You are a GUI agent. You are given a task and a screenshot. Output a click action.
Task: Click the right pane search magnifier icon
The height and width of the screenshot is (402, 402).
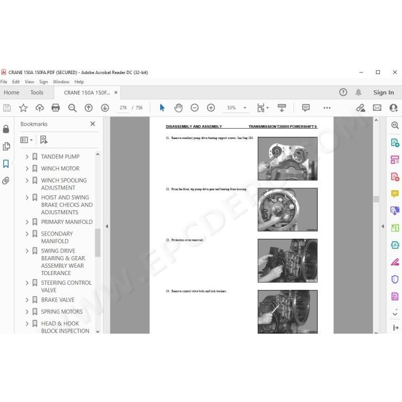click(395, 125)
